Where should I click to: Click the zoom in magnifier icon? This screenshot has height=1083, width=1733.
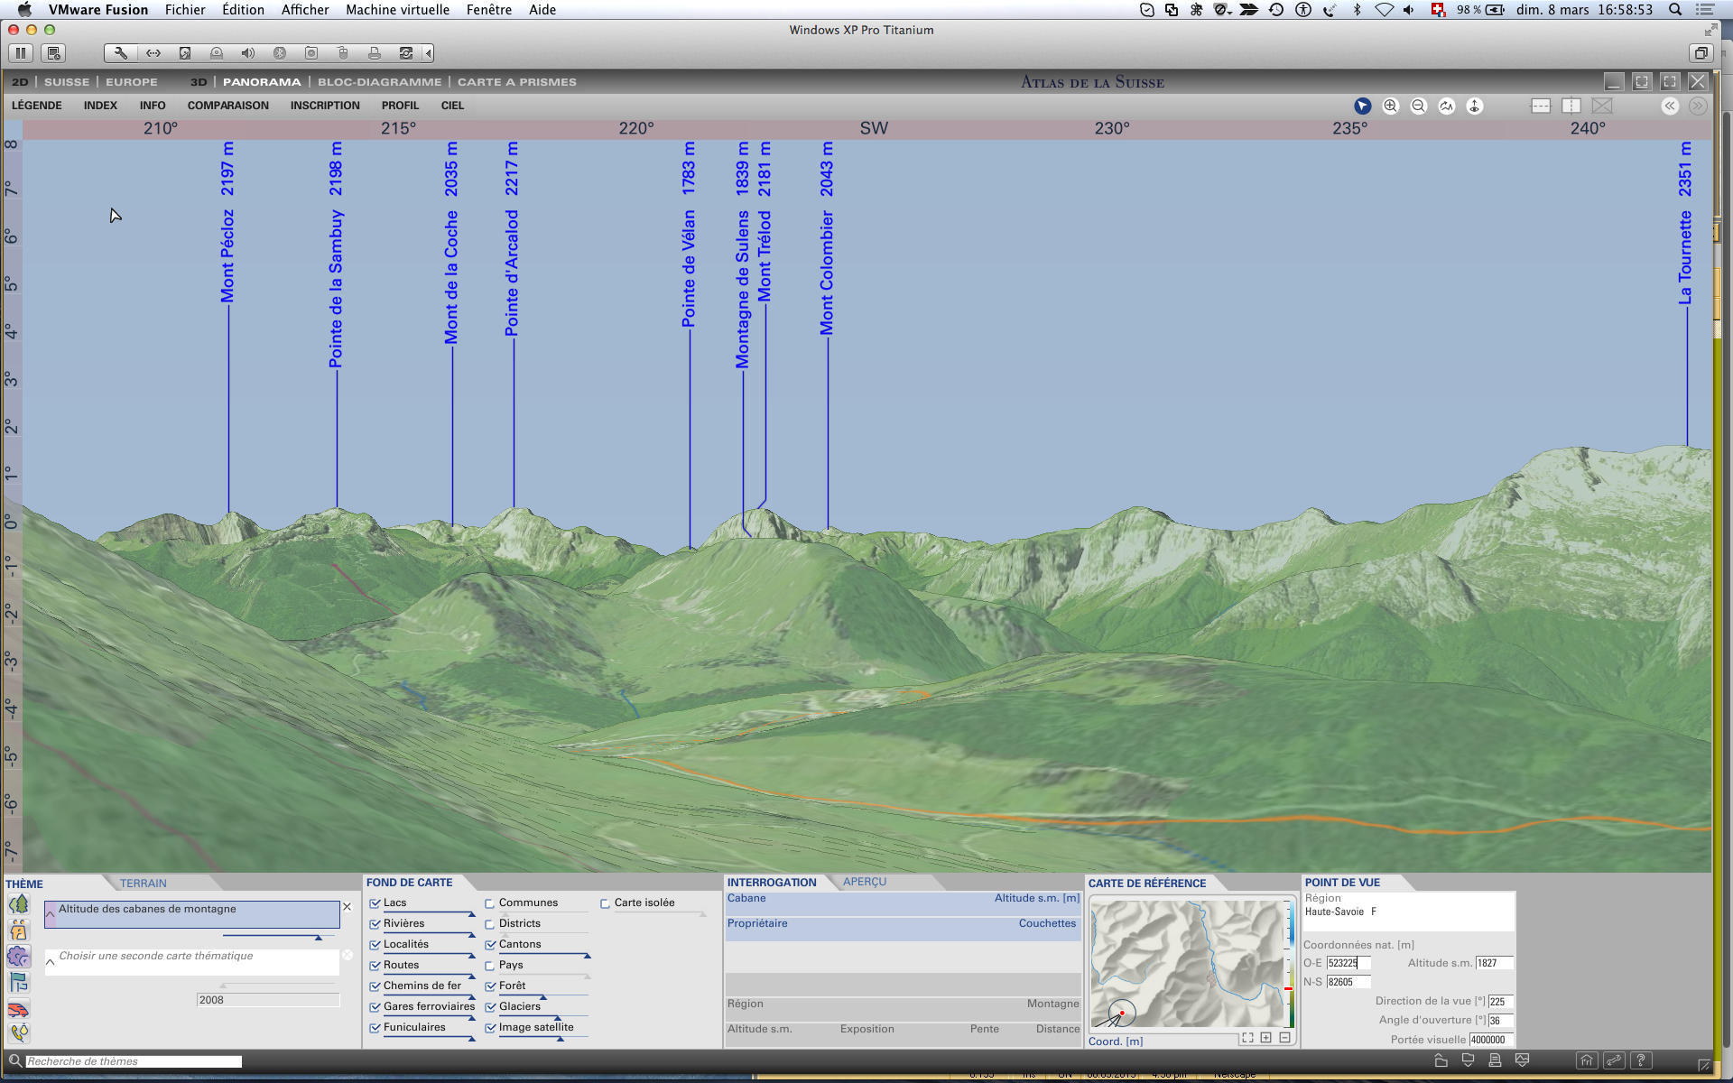[1391, 106]
